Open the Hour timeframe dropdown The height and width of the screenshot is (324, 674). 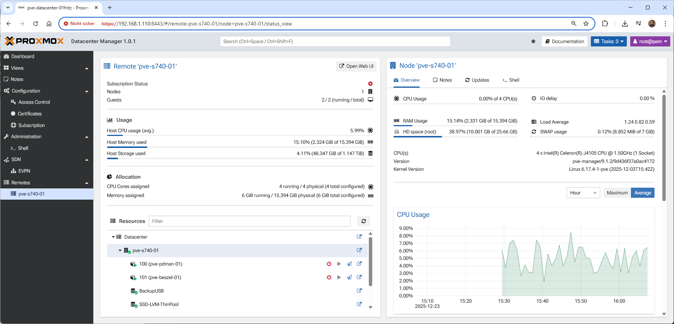point(583,193)
